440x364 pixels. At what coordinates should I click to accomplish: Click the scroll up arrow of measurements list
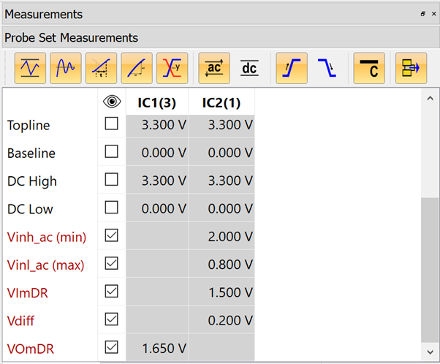coord(430,97)
